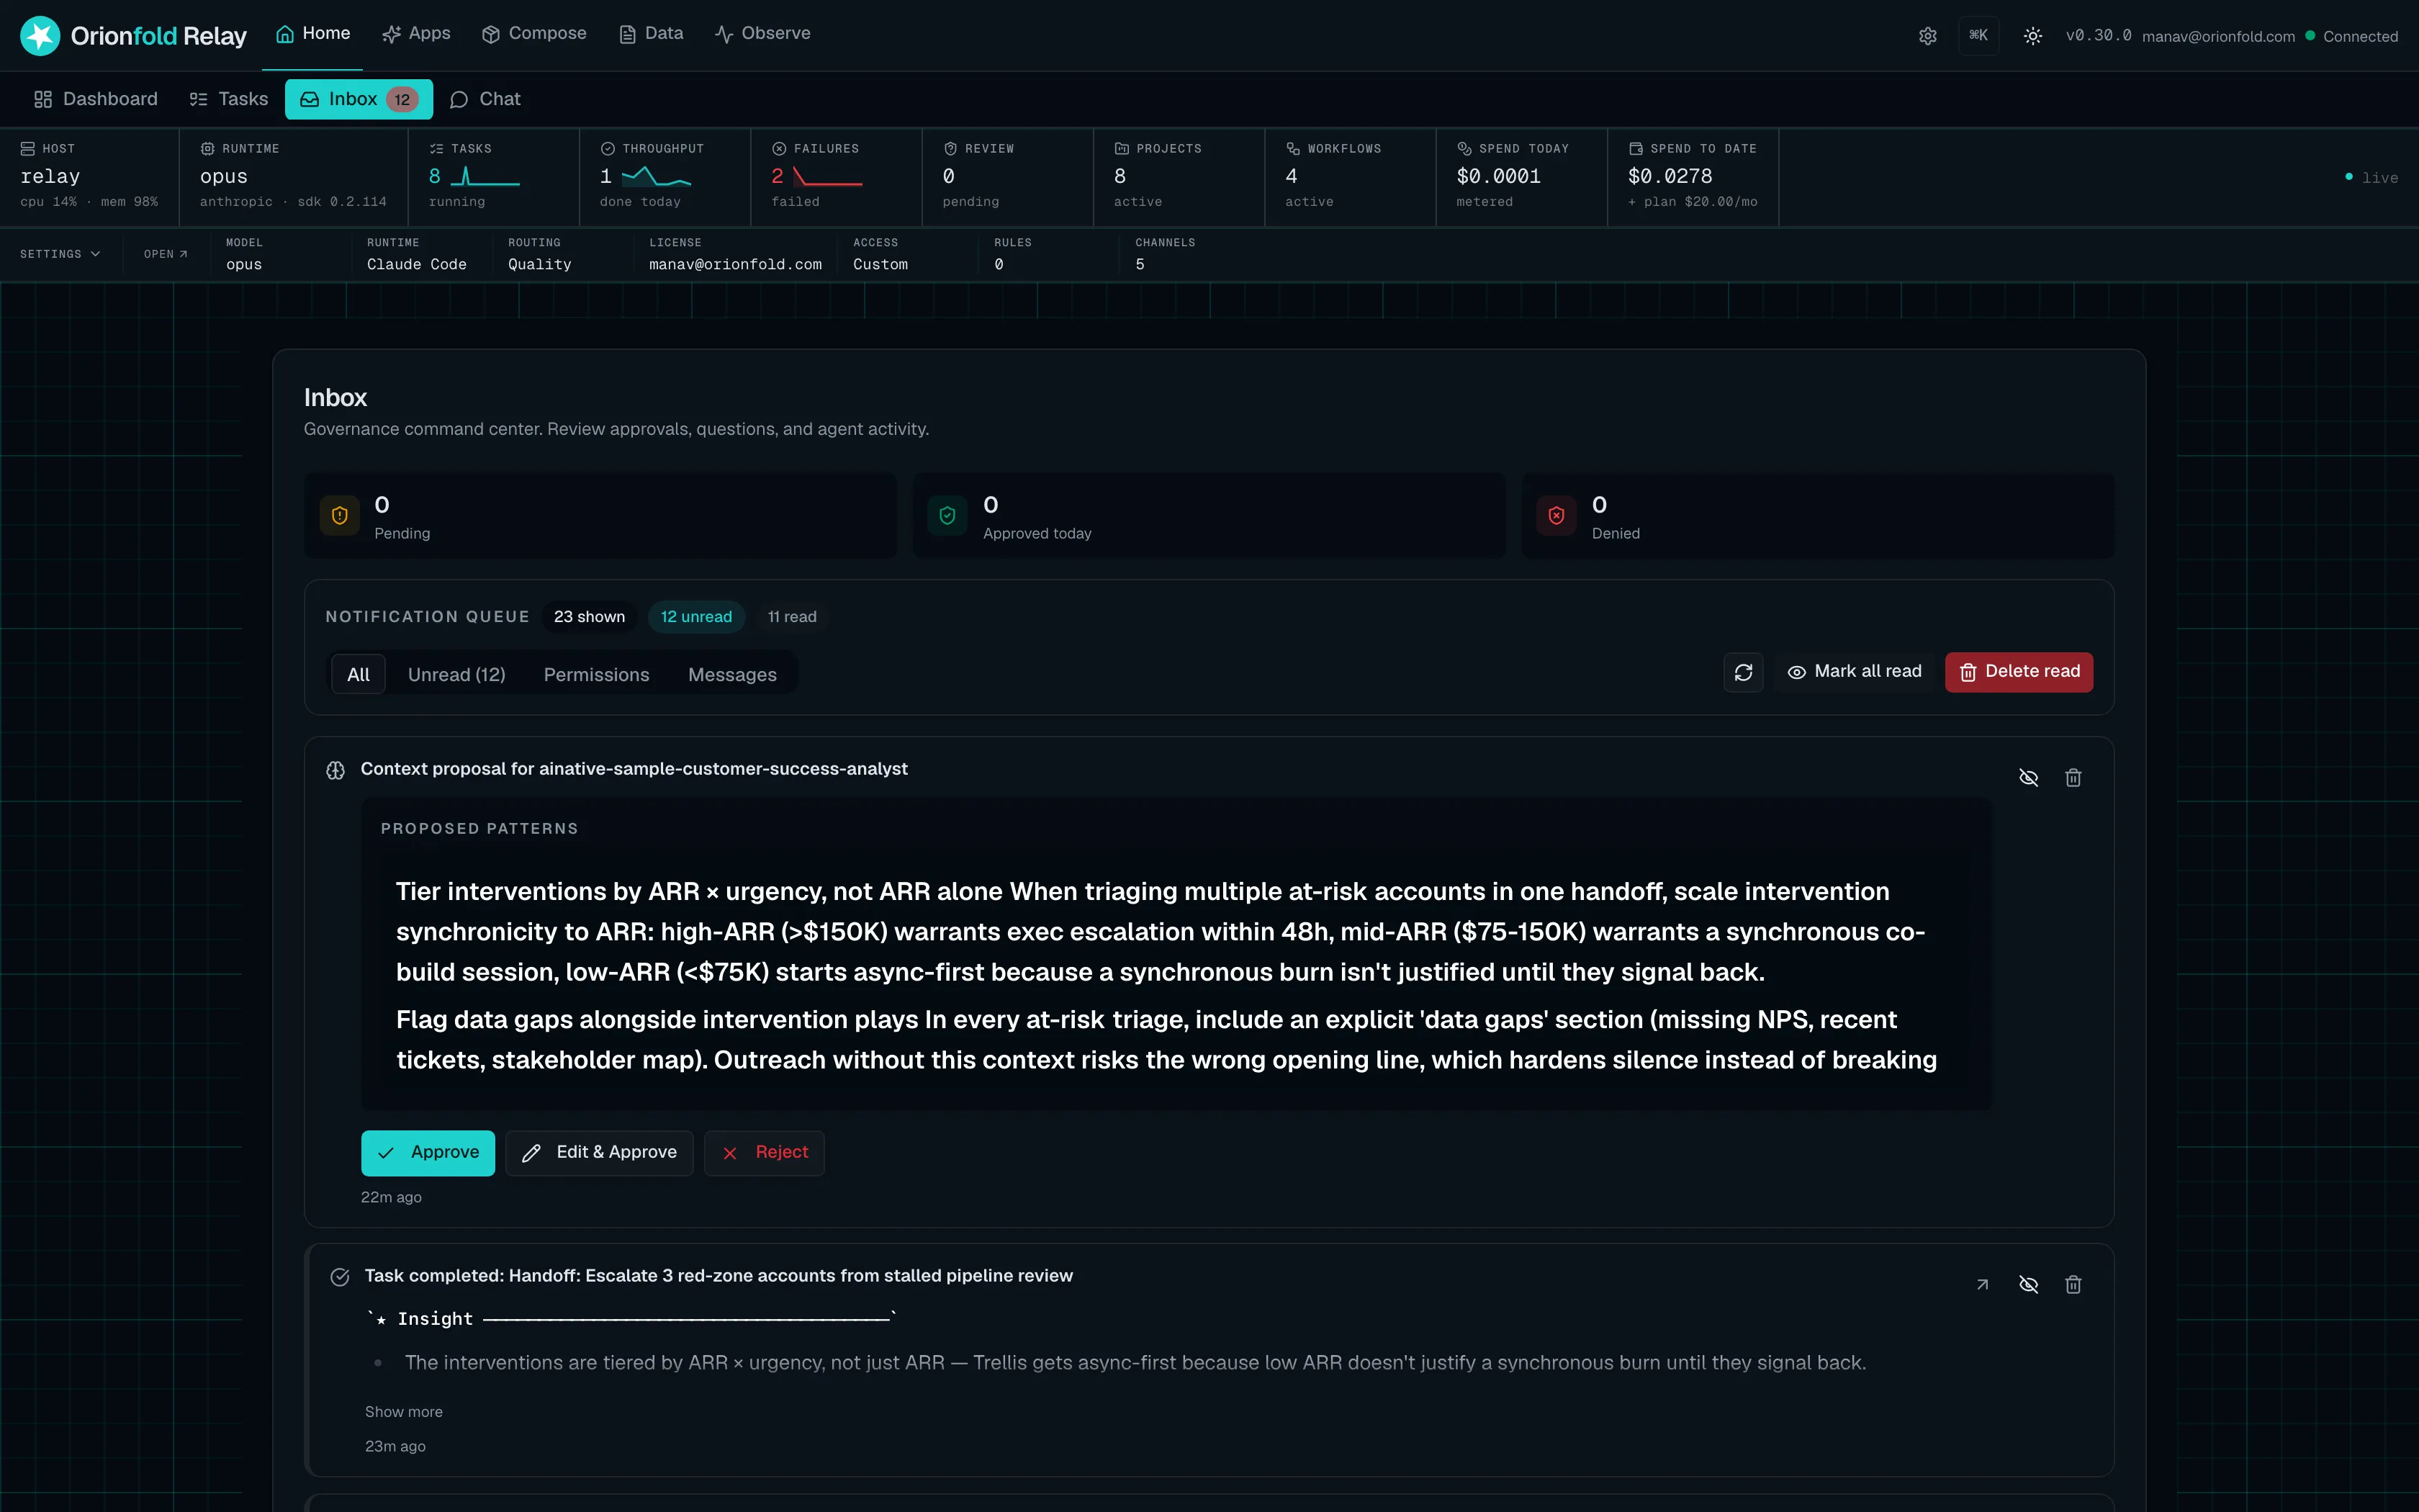Open the Observe top menu
The image size is (2419, 1512).
(x=762, y=34)
